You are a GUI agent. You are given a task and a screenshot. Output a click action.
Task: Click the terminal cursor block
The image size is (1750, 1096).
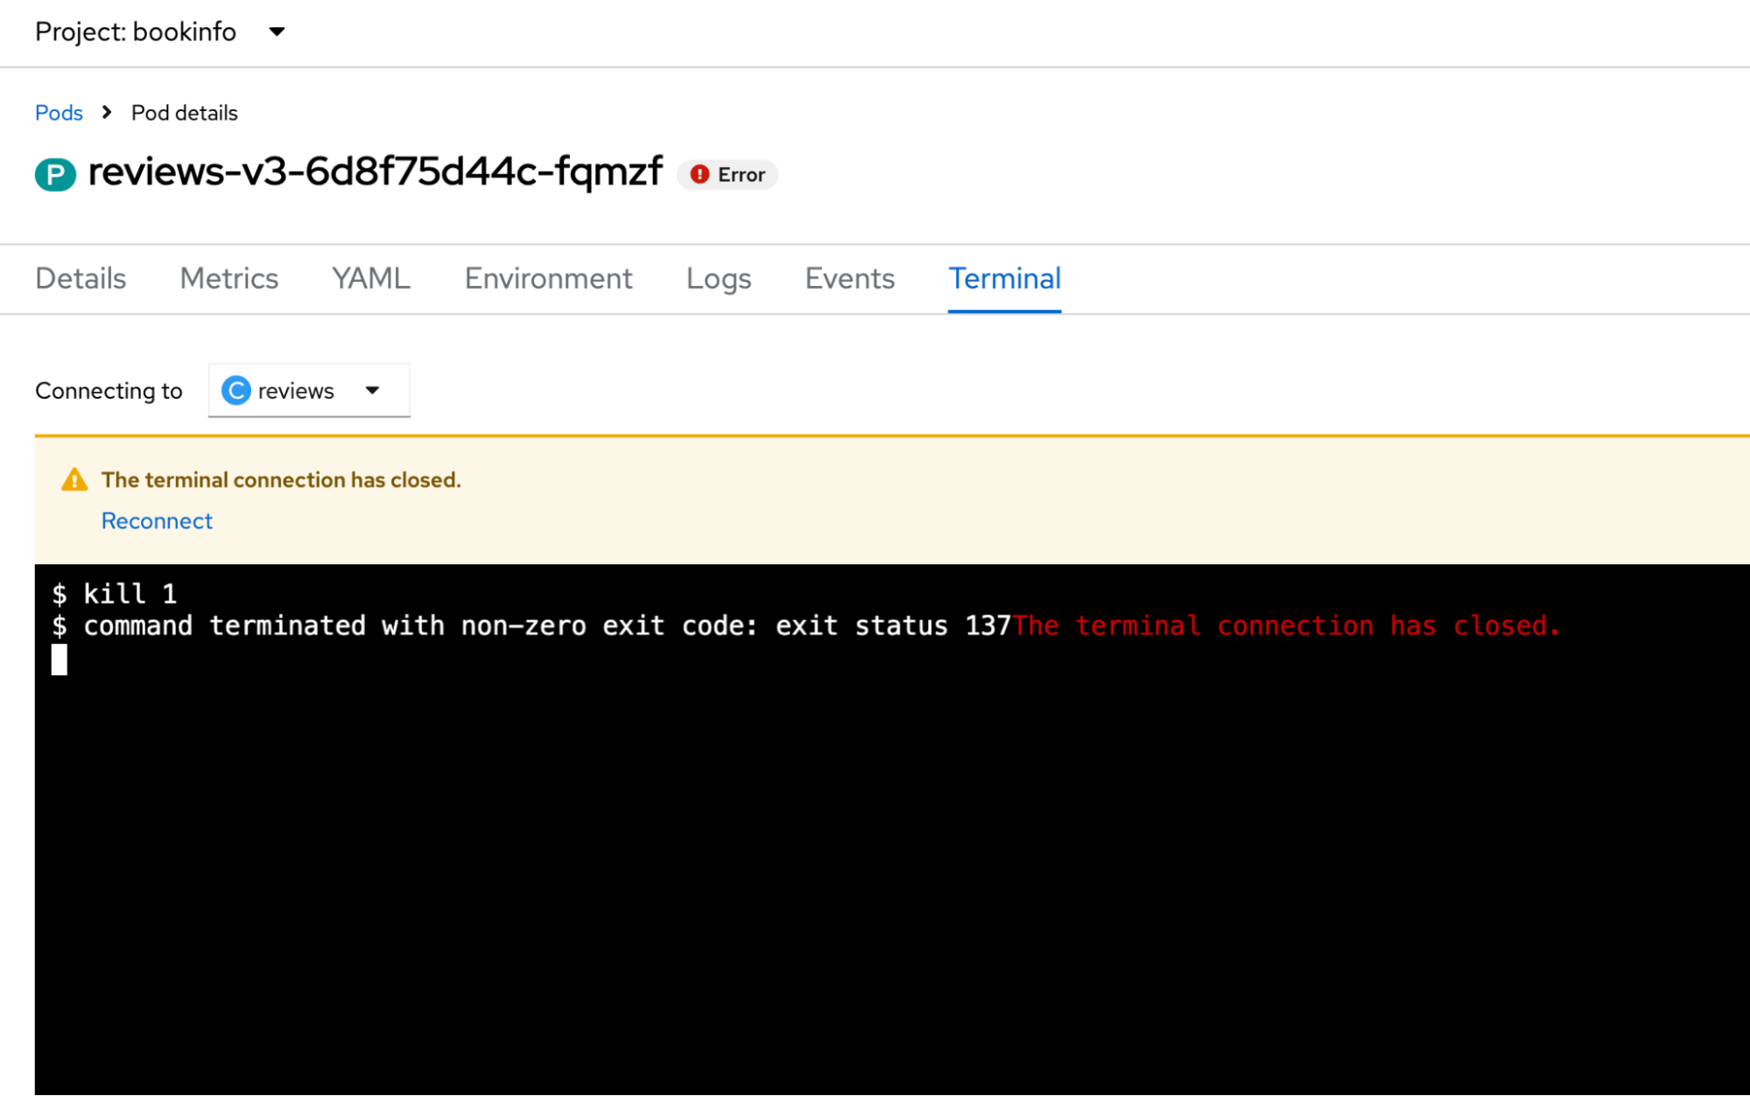click(x=60, y=660)
